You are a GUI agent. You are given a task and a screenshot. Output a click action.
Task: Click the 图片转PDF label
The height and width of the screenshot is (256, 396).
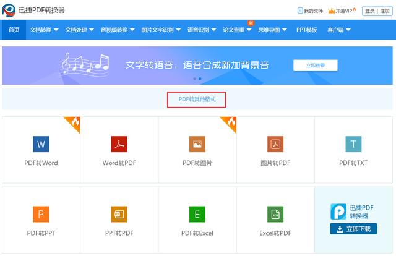[x=275, y=163]
